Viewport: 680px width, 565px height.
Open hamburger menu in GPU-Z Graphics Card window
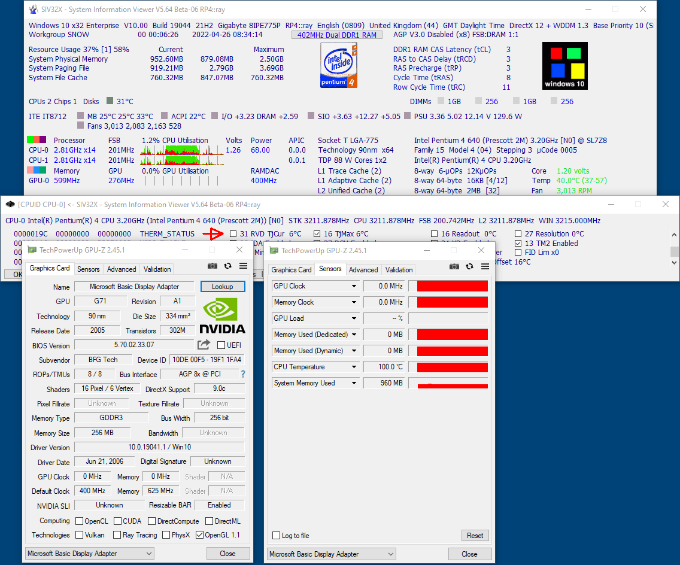(243, 266)
